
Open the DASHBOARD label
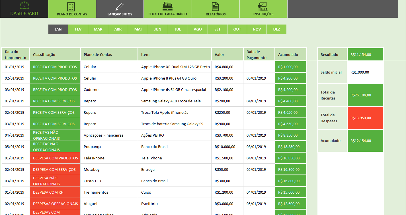point(24,13)
